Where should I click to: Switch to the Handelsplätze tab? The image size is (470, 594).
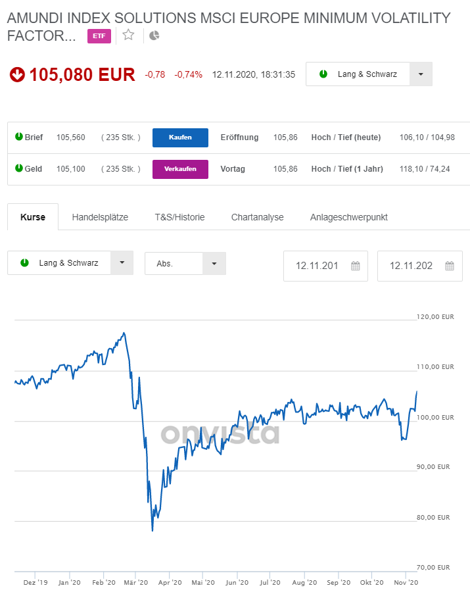100,217
